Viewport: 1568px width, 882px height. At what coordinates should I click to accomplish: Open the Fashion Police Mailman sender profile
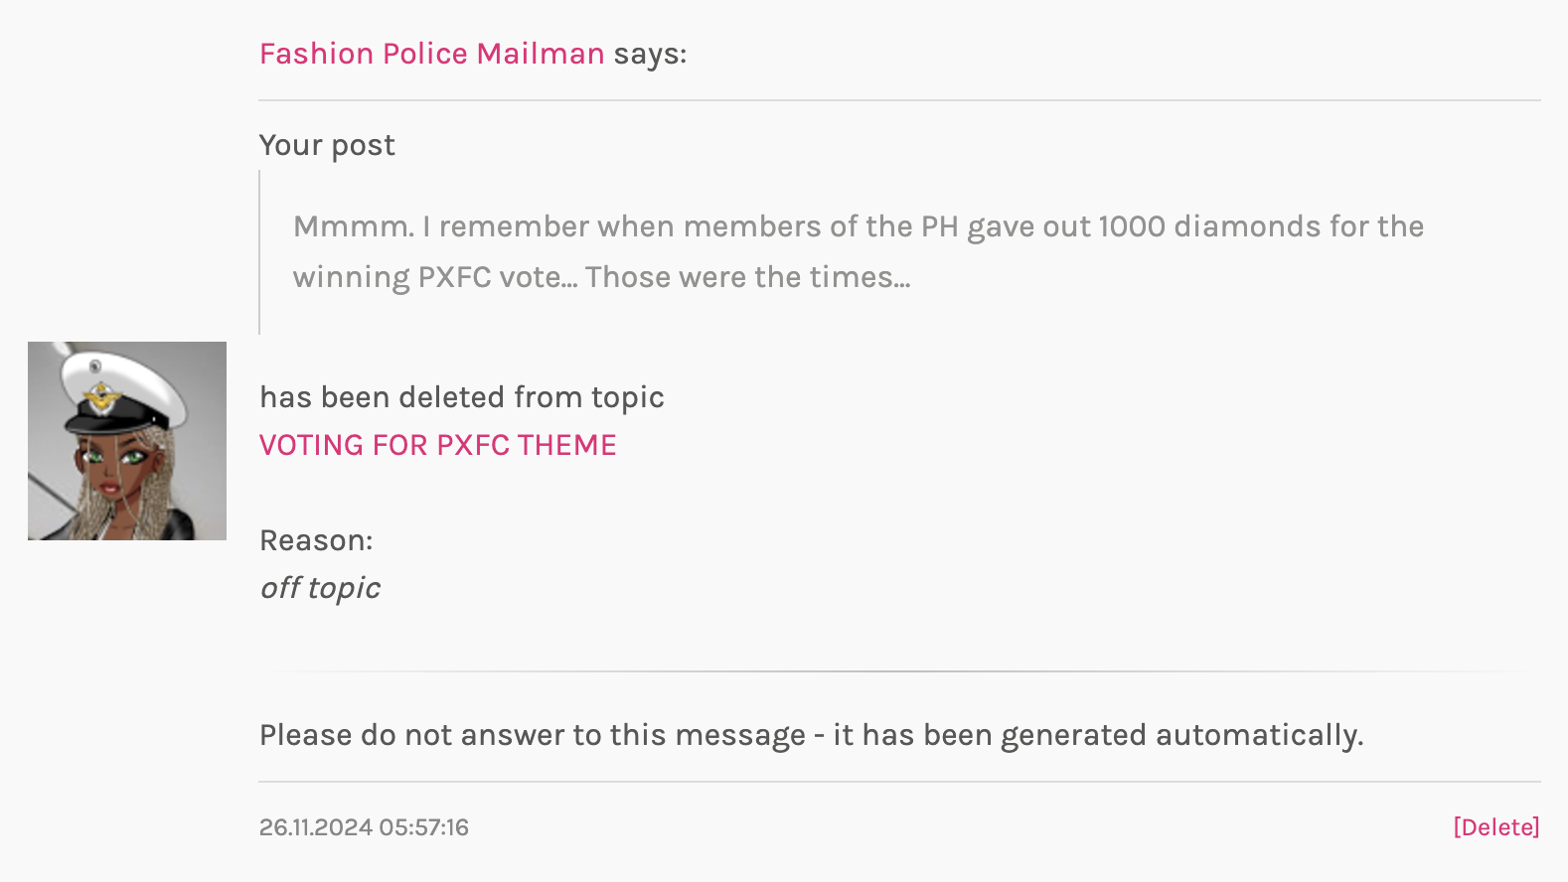coord(431,54)
